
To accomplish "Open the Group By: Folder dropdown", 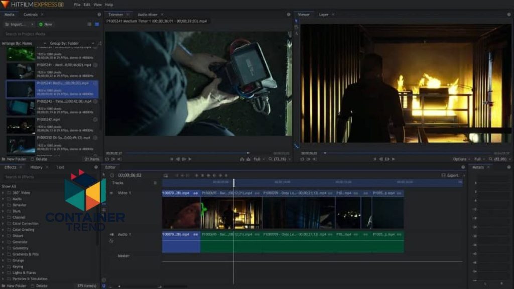I will click(72, 43).
